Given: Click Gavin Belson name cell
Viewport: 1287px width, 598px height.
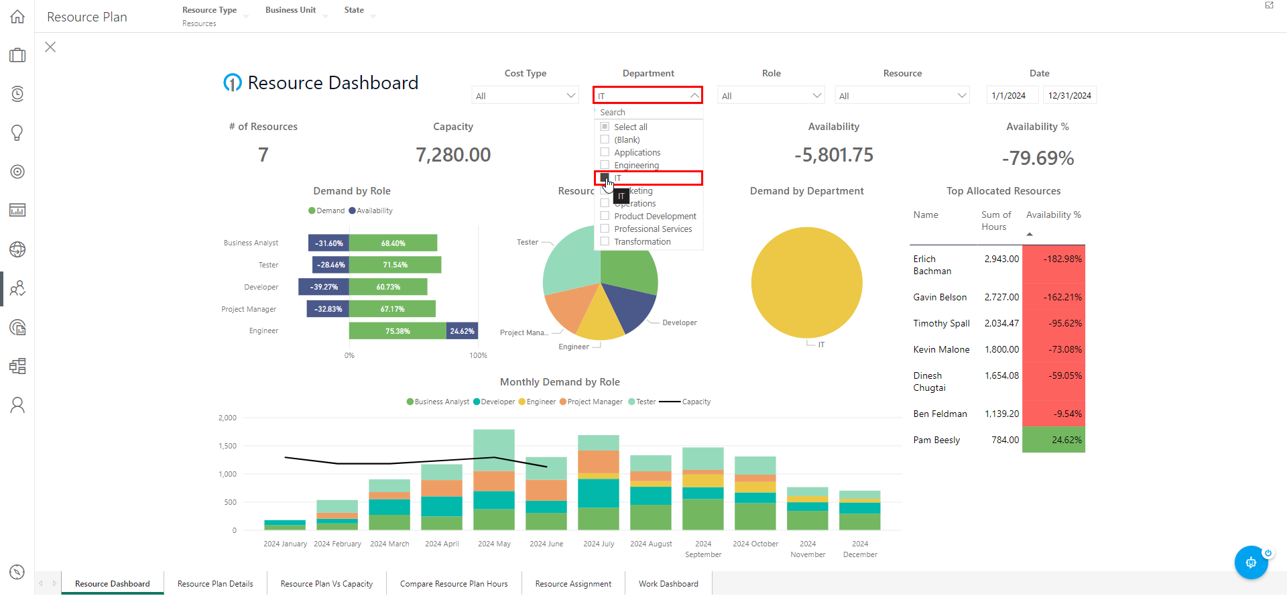Looking at the screenshot, I should click(940, 297).
